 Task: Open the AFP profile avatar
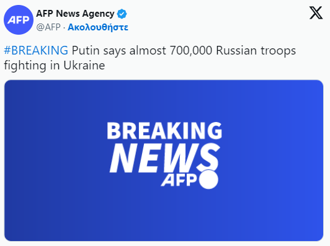tap(19, 20)
